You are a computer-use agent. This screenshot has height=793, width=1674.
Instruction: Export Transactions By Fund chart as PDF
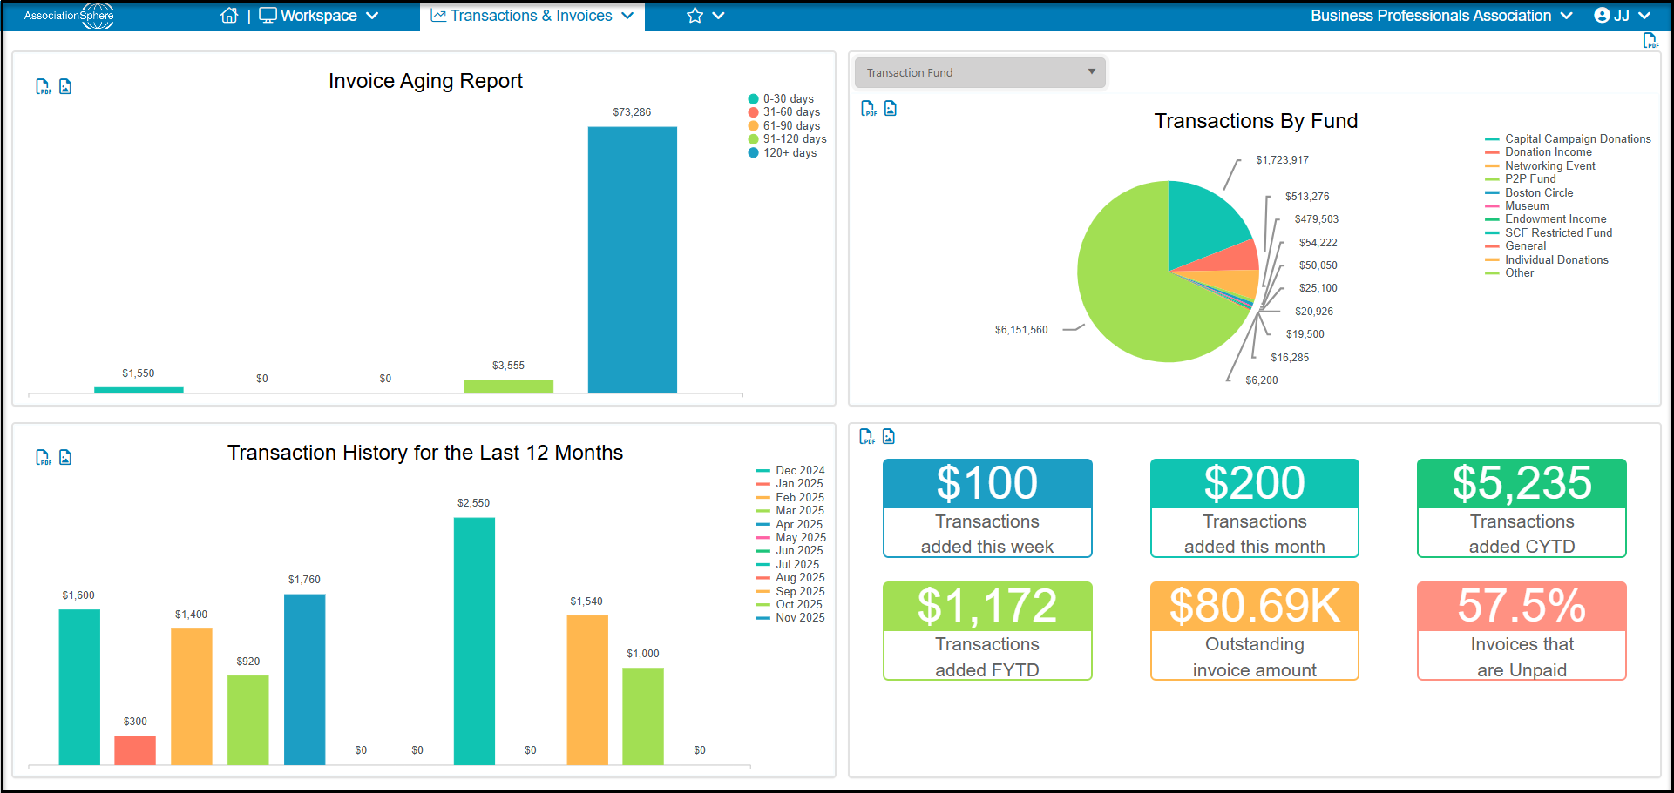click(x=869, y=108)
